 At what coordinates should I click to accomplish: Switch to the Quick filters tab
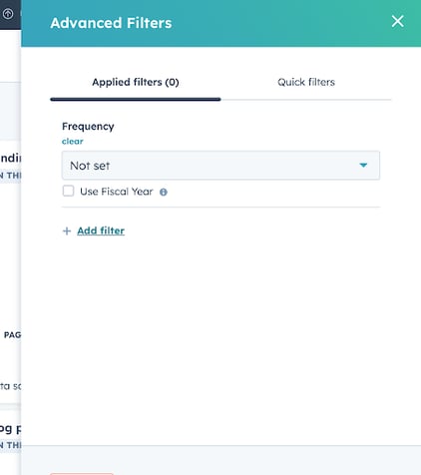pos(306,82)
